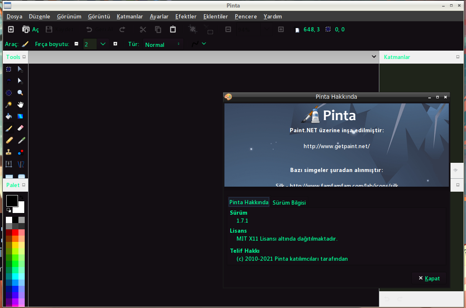
Task: Click the Crop to Selection icon
Action: click(193, 29)
